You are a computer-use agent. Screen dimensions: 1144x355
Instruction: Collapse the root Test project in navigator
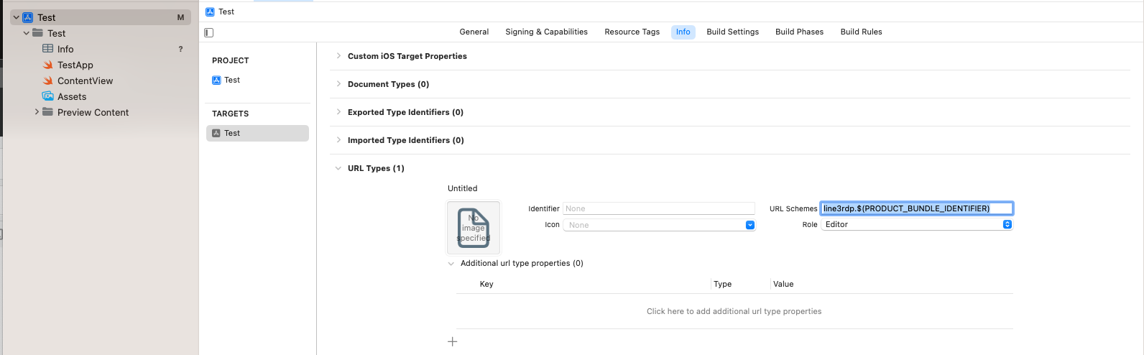pyautogui.click(x=17, y=17)
